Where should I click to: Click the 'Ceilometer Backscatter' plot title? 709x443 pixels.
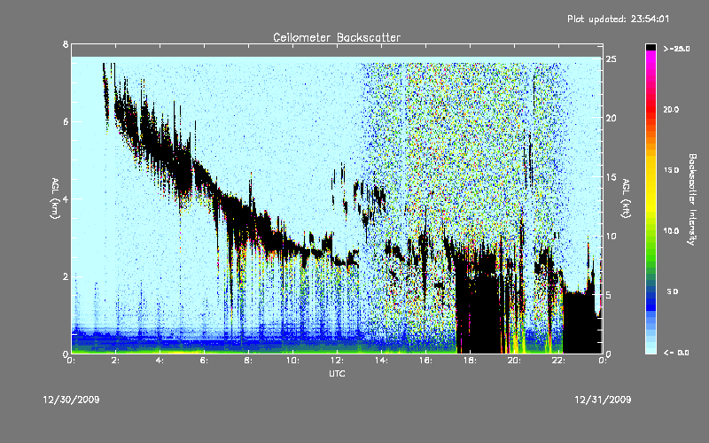[x=337, y=37]
